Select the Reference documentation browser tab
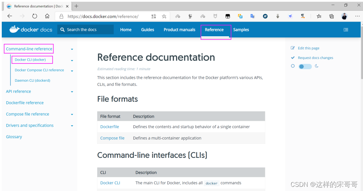Image resolution: width=363 pixels, height=191 pixels. [x=37, y=6]
